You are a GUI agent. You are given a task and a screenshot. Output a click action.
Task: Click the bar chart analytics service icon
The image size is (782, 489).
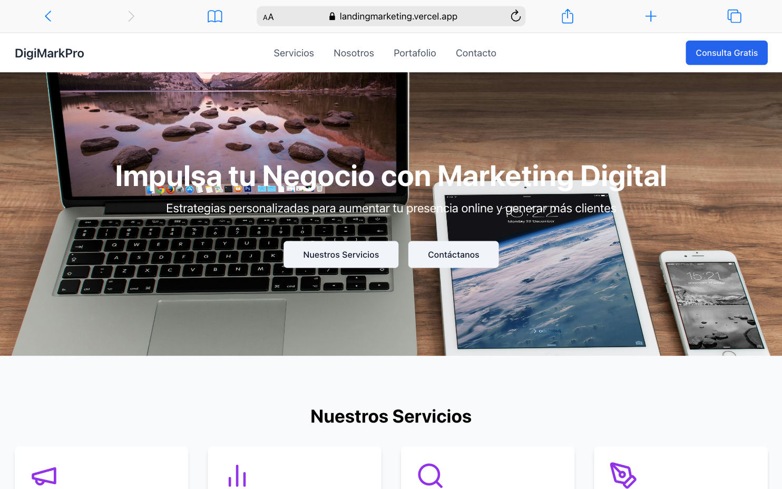(x=237, y=476)
